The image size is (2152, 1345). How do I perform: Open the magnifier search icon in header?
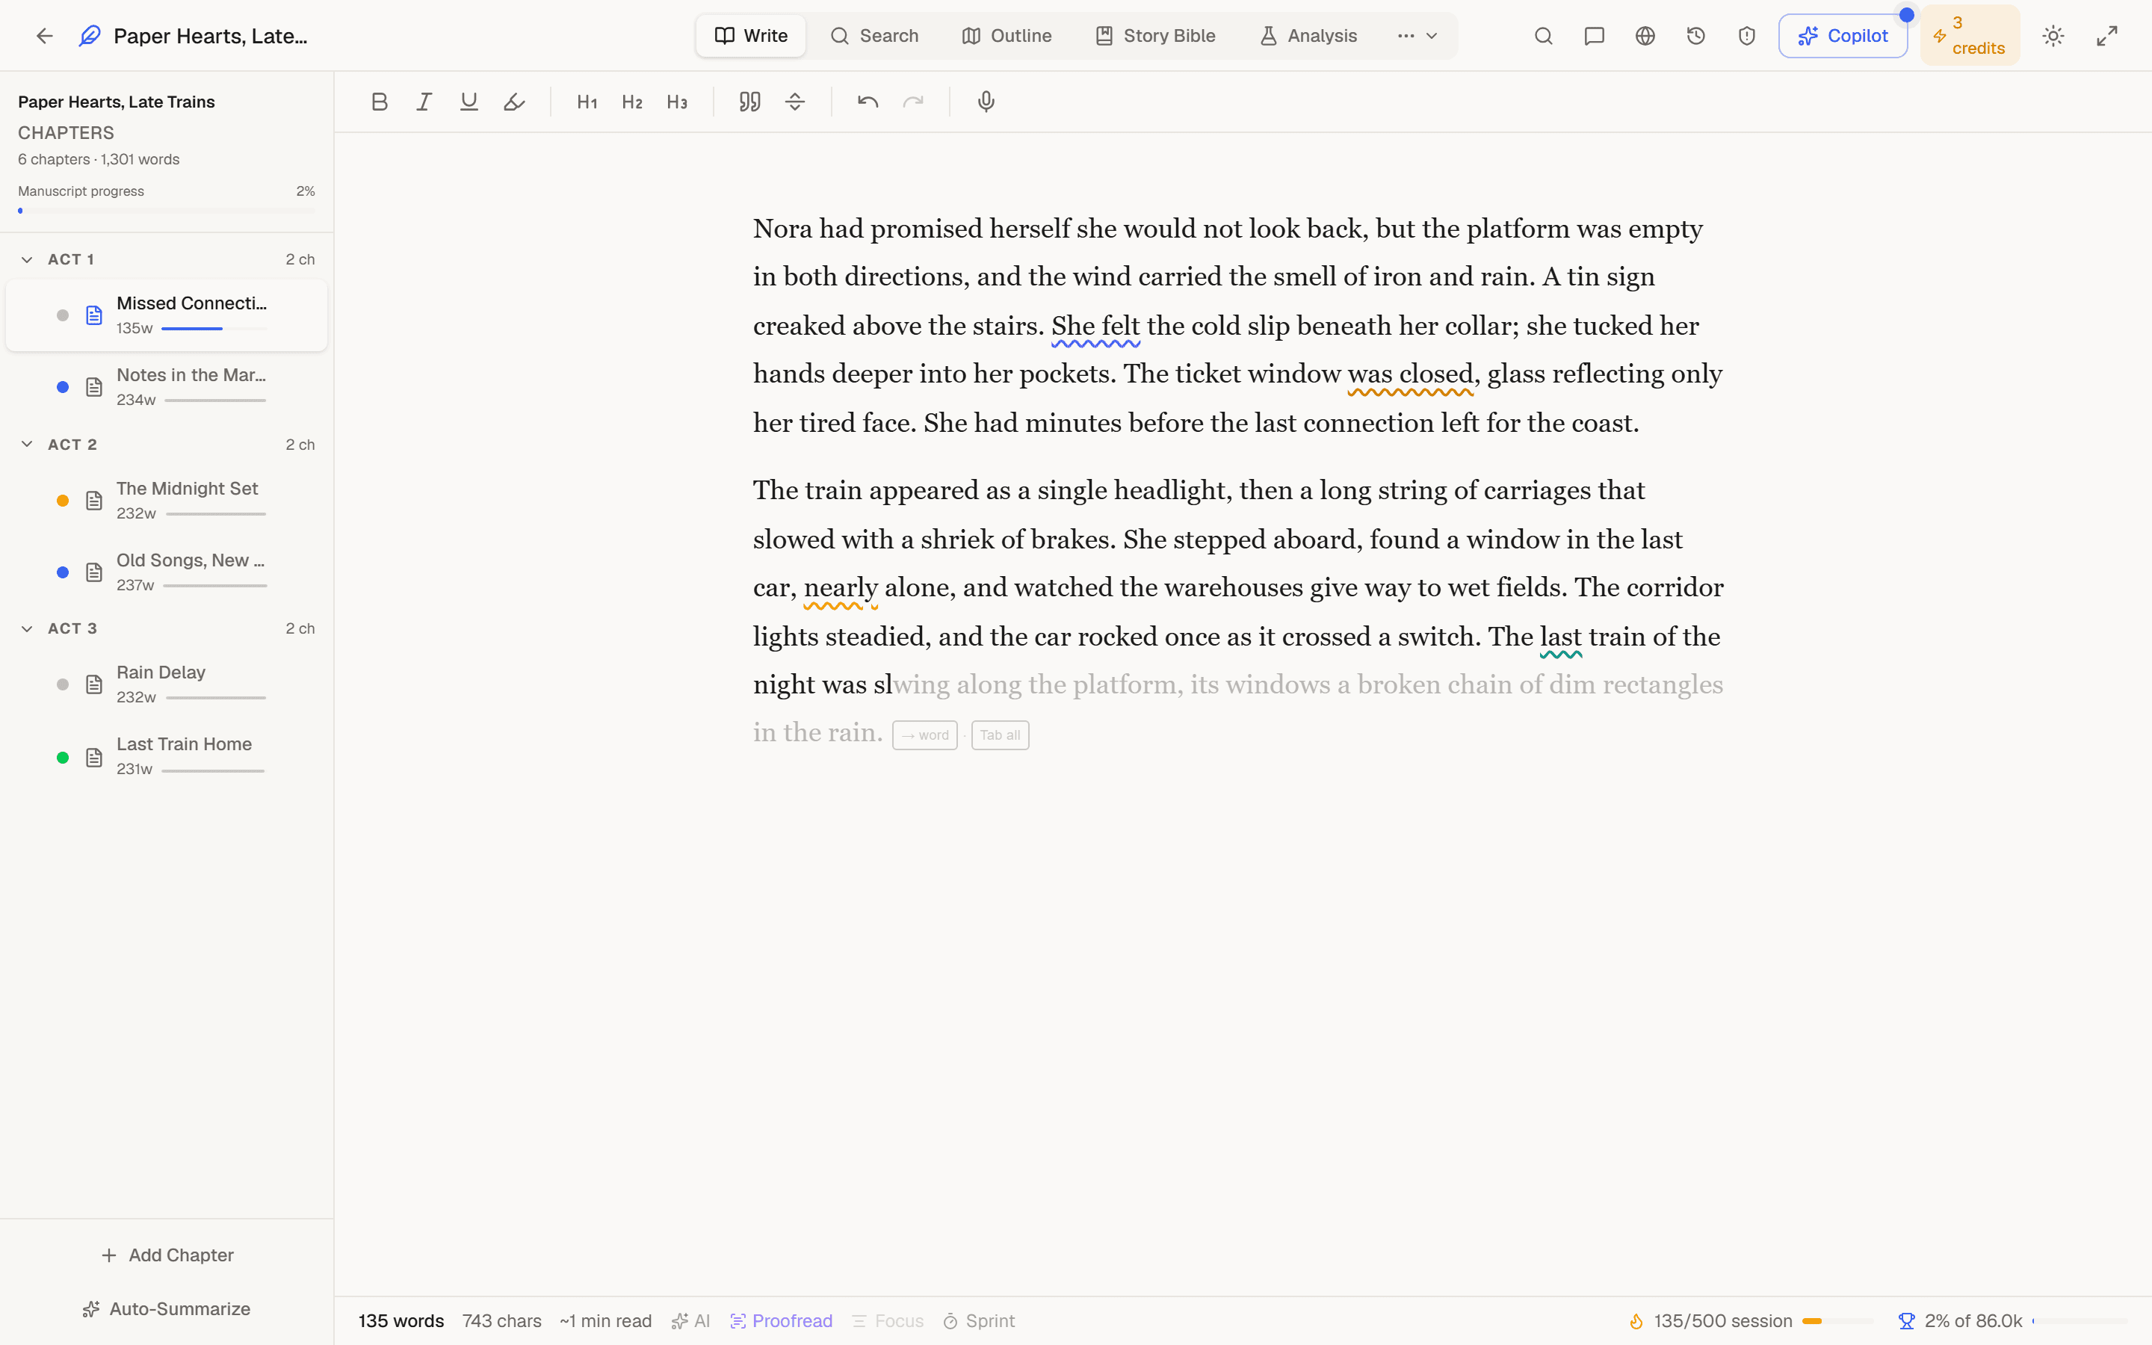click(1544, 36)
